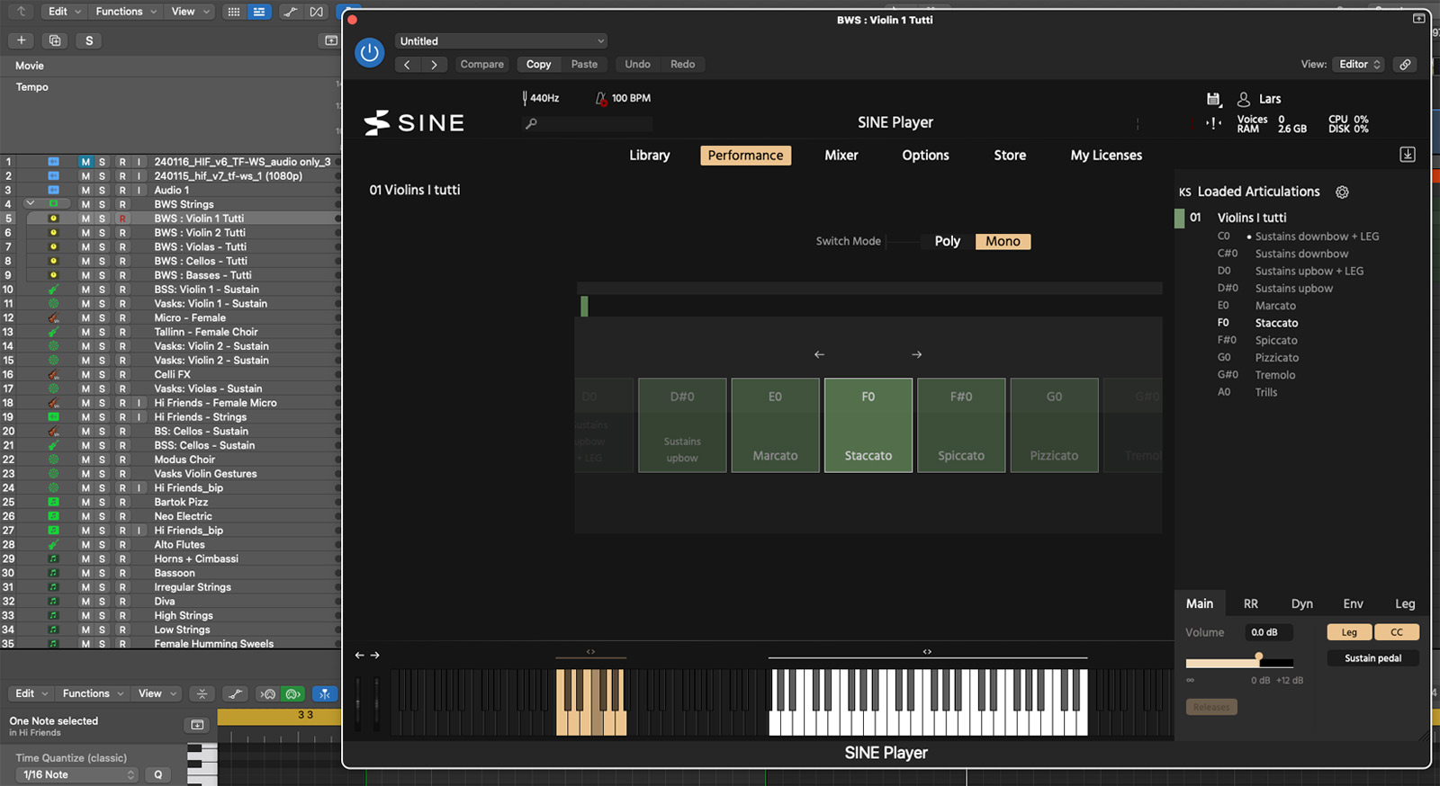Viewport: 1440px width, 786px height.
Task: Click the MIDI Out green button in piano roll
Action: point(292,693)
